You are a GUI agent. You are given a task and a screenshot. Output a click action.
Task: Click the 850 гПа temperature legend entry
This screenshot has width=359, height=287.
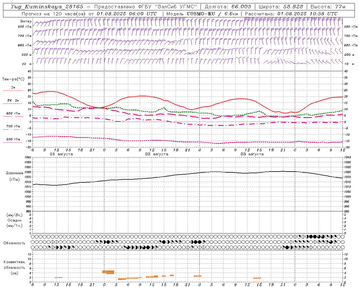point(13,114)
